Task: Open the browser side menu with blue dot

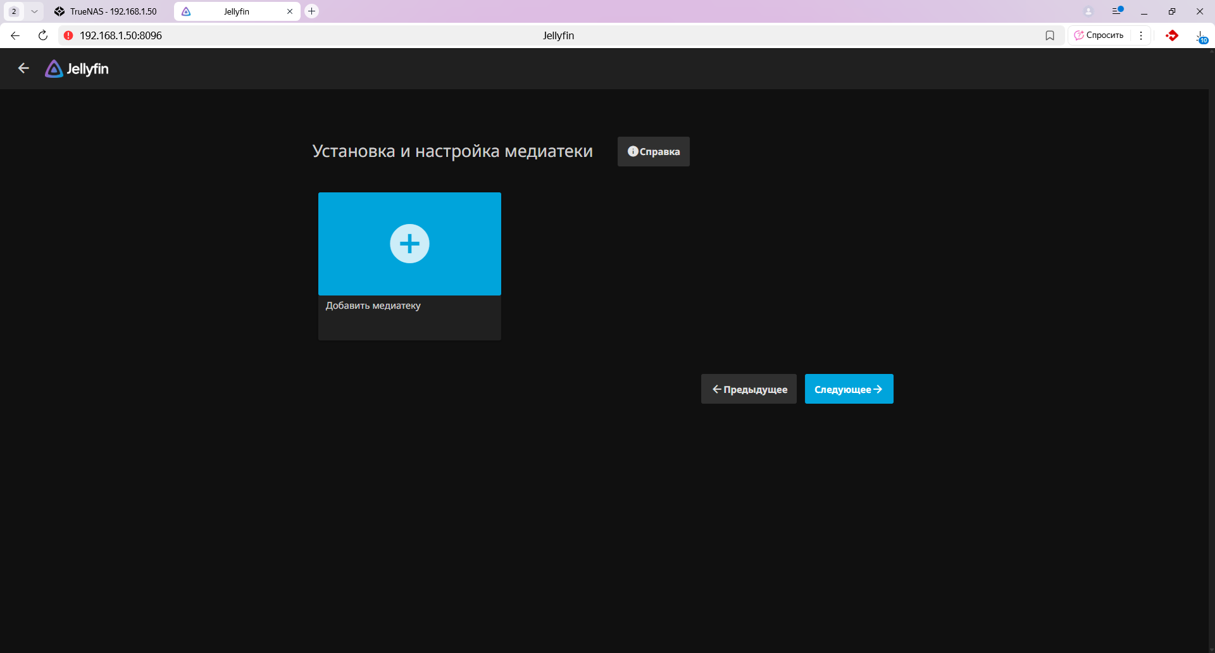Action: pyautogui.click(x=1117, y=11)
